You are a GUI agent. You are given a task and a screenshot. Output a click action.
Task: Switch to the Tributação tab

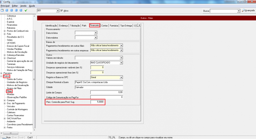click(75, 25)
